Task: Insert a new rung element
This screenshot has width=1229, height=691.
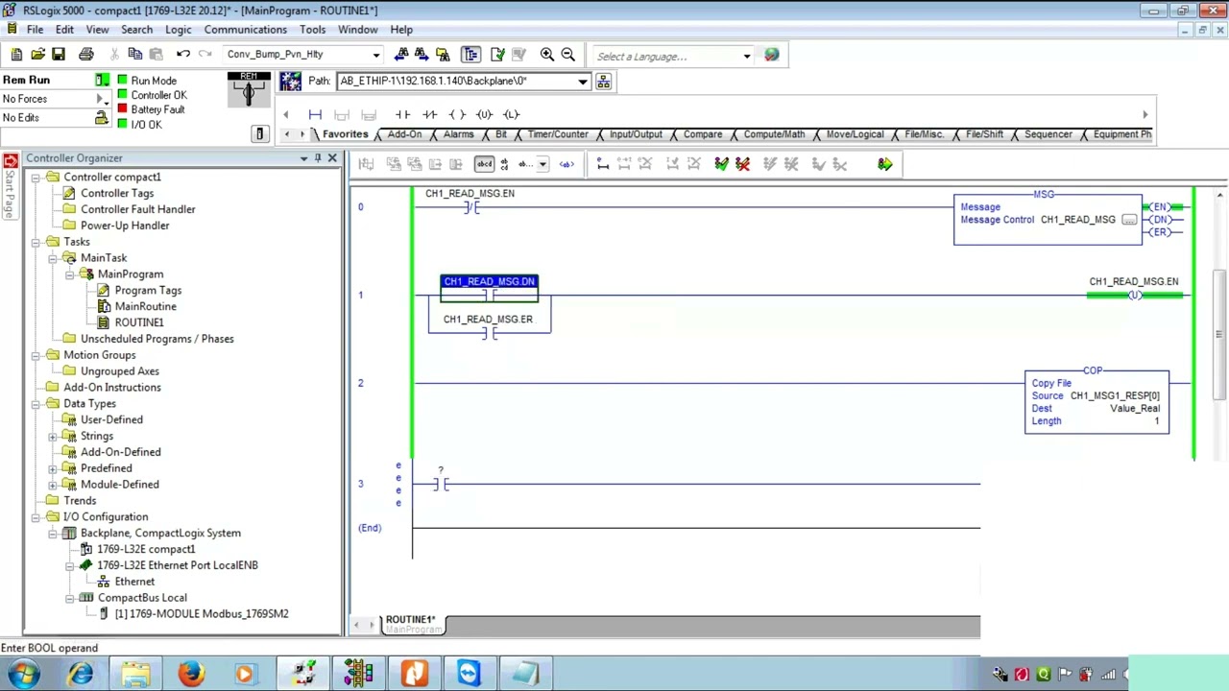Action: pos(315,114)
